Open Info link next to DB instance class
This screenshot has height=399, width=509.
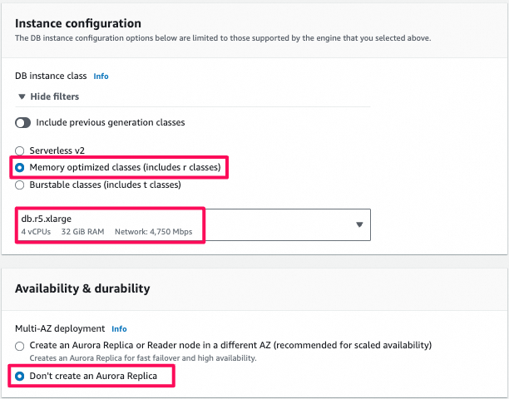coord(101,76)
